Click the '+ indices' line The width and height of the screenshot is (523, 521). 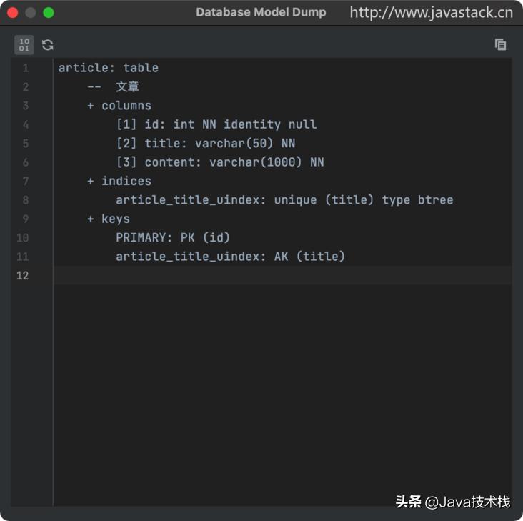(119, 181)
